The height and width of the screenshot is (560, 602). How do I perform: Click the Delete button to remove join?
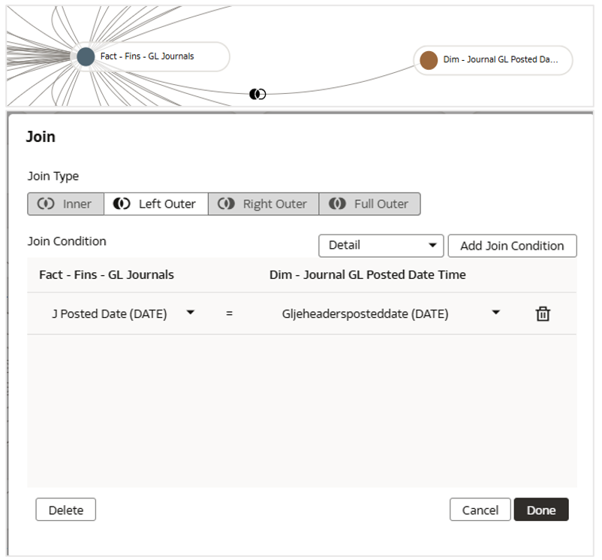65,510
